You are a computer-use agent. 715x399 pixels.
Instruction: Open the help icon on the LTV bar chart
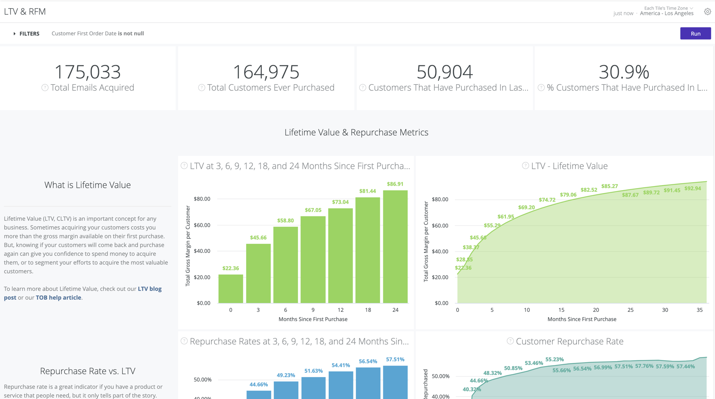pyautogui.click(x=183, y=165)
